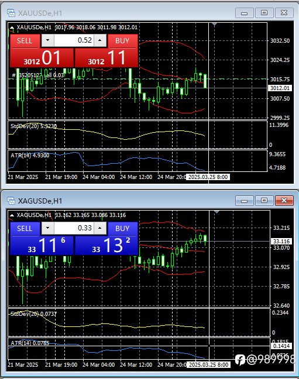This screenshot has width=299, height=379.
Task: Close the XAUUSDe,H1 chart window
Action: [x=284, y=13]
